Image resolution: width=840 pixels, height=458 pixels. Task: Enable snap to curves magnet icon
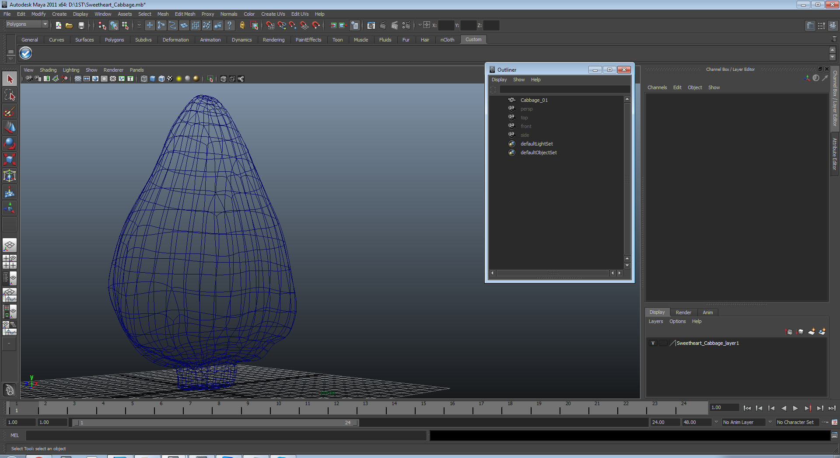coord(281,25)
